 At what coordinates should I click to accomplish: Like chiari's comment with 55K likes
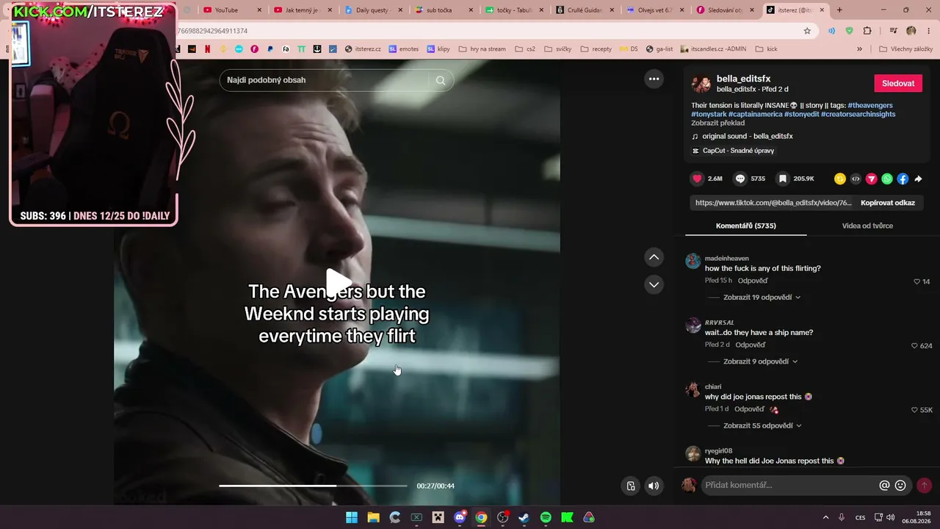click(x=914, y=410)
